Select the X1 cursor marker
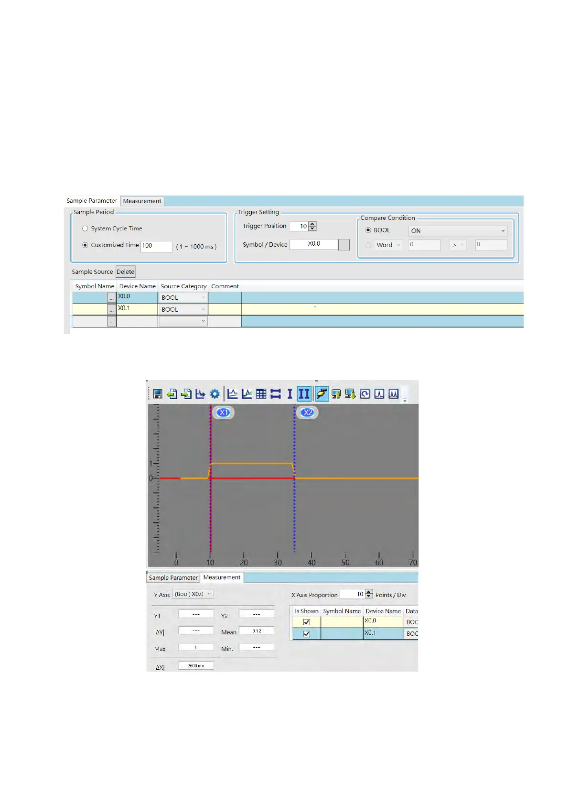The height and width of the screenshot is (805, 569). (x=223, y=412)
